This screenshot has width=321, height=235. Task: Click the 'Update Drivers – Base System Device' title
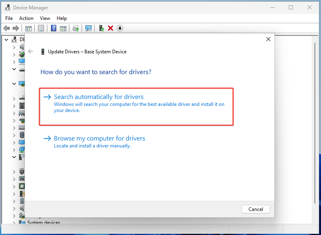[87, 52]
